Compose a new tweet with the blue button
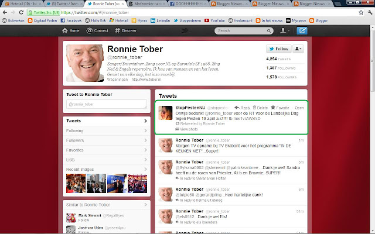This screenshot has width=375, height=234. click(302, 30)
